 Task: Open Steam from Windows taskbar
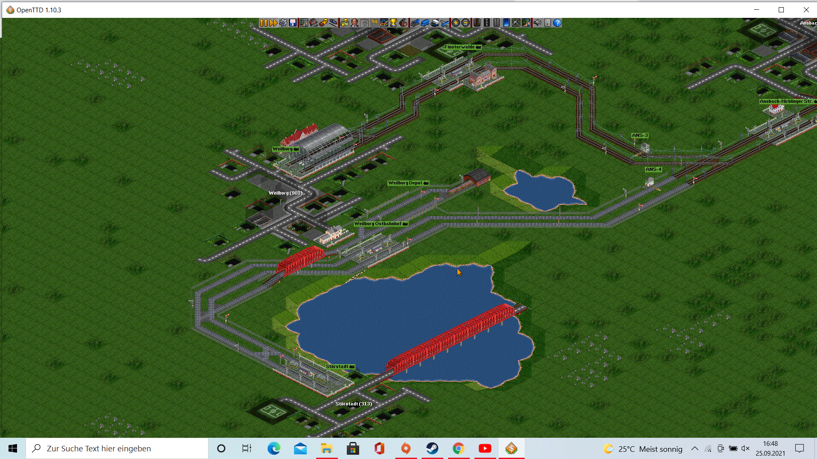click(x=432, y=448)
